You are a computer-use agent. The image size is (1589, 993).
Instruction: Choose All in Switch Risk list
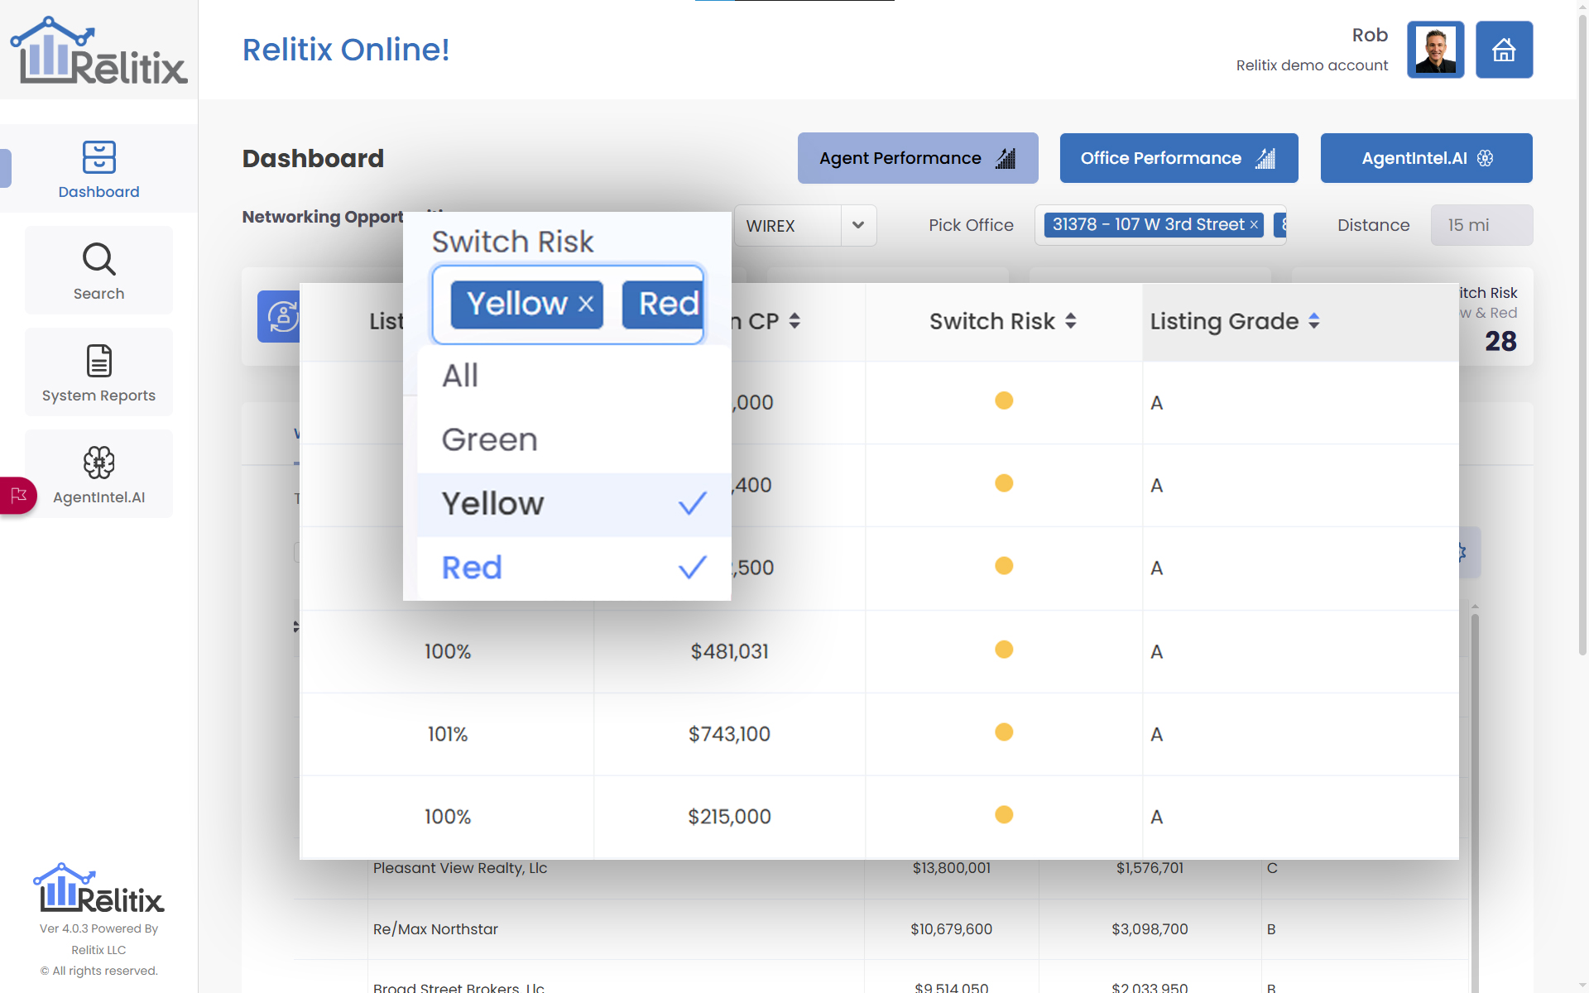tap(460, 376)
